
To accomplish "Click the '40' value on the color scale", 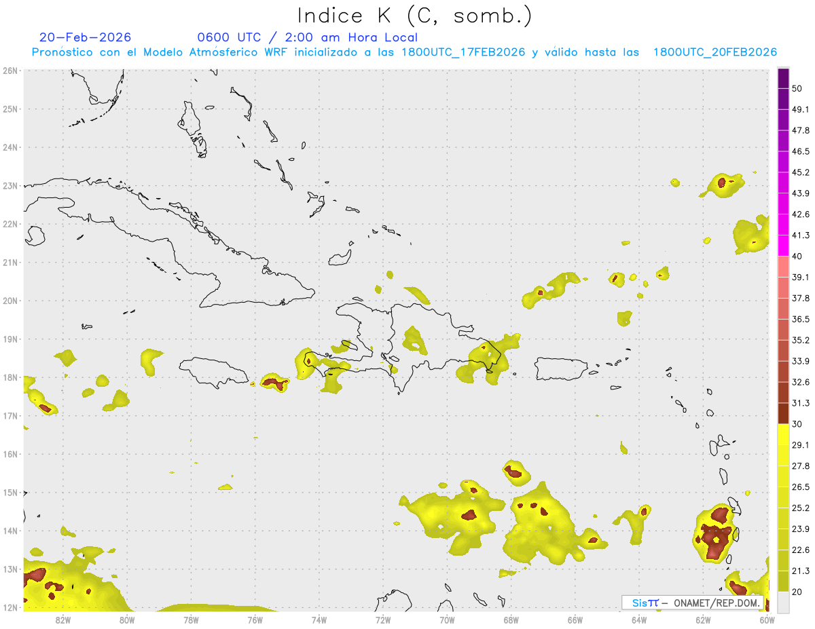I will (797, 256).
